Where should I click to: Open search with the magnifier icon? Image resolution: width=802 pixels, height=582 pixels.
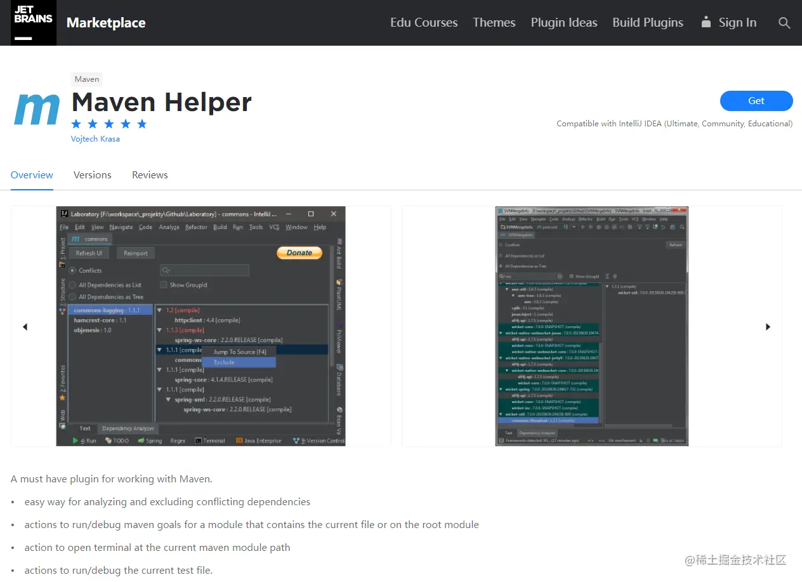(x=784, y=23)
